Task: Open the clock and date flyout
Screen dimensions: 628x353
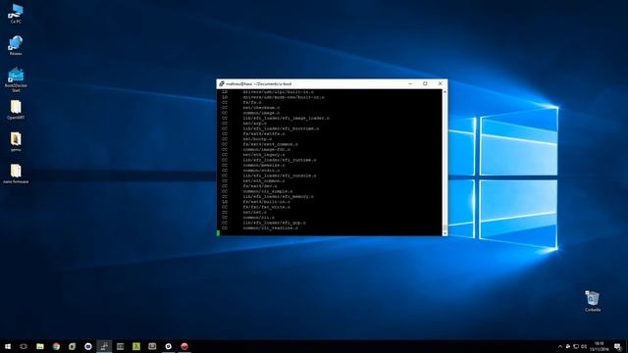Action: (600, 346)
